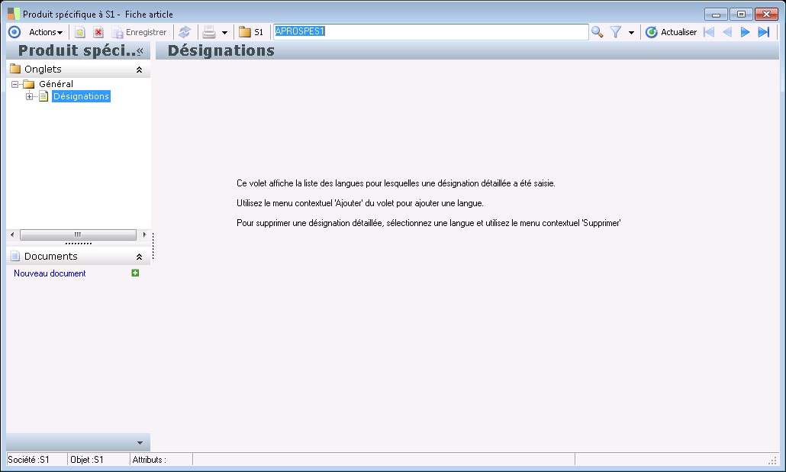Click the green plus add document icon
The height and width of the screenshot is (472, 786).
point(135,273)
